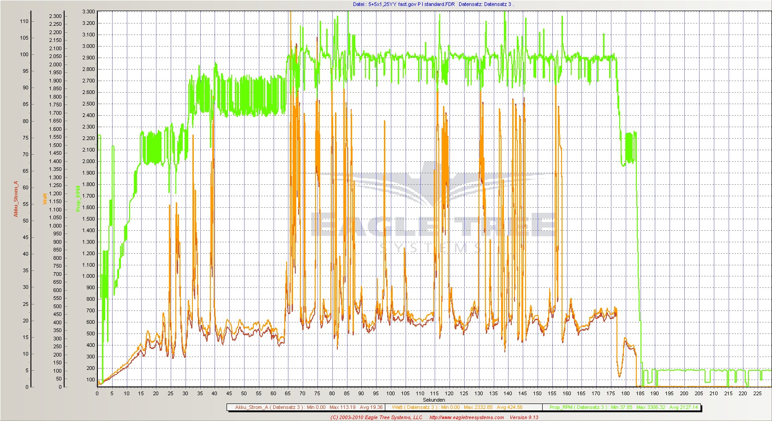Click the Watt legend entry

tap(457, 407)
